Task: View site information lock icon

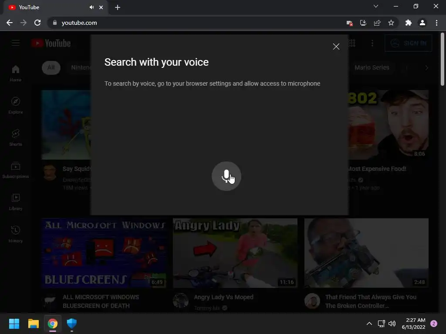Action: (55, 23)
